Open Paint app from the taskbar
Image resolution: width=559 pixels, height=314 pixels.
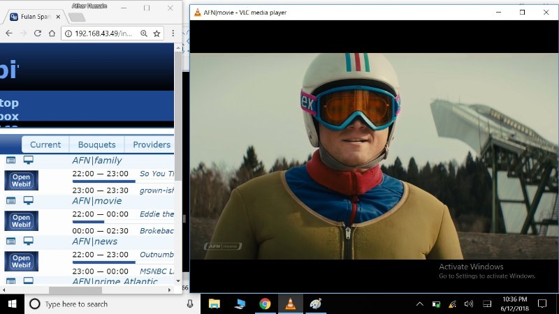click(x=316, y=304)
